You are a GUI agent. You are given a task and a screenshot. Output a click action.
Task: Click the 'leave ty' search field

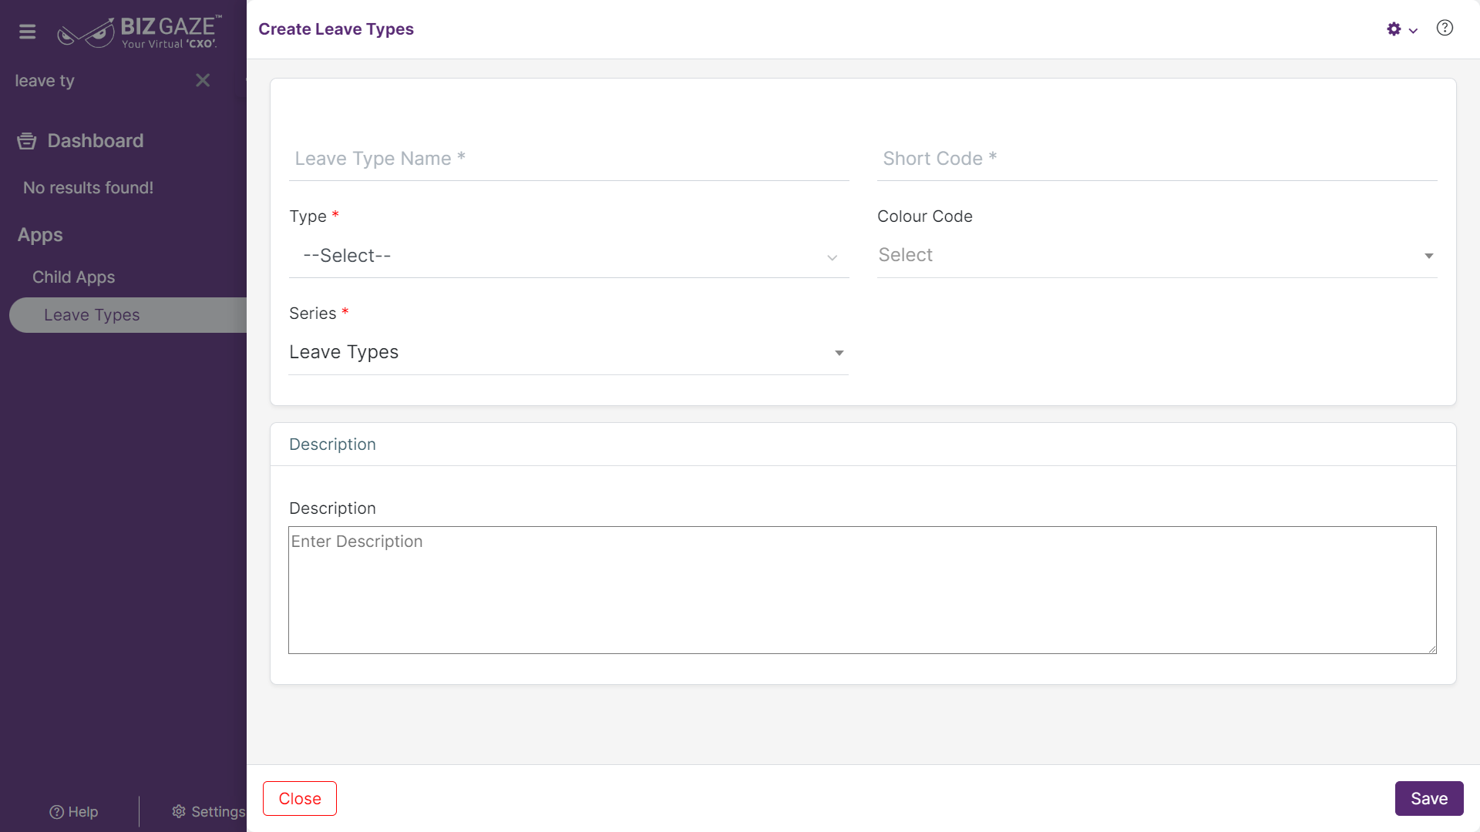100,81
